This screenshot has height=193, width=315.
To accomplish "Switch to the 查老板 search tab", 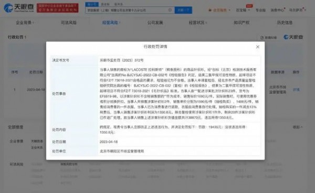I will click(105, 4).
